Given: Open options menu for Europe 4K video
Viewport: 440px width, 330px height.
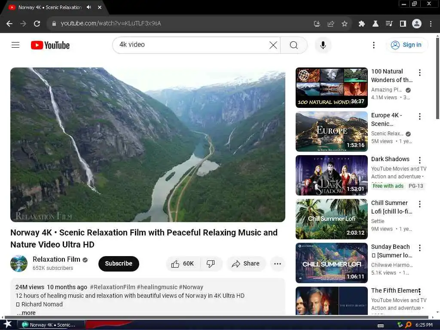Looking at the screenshot, I should 420,116.
